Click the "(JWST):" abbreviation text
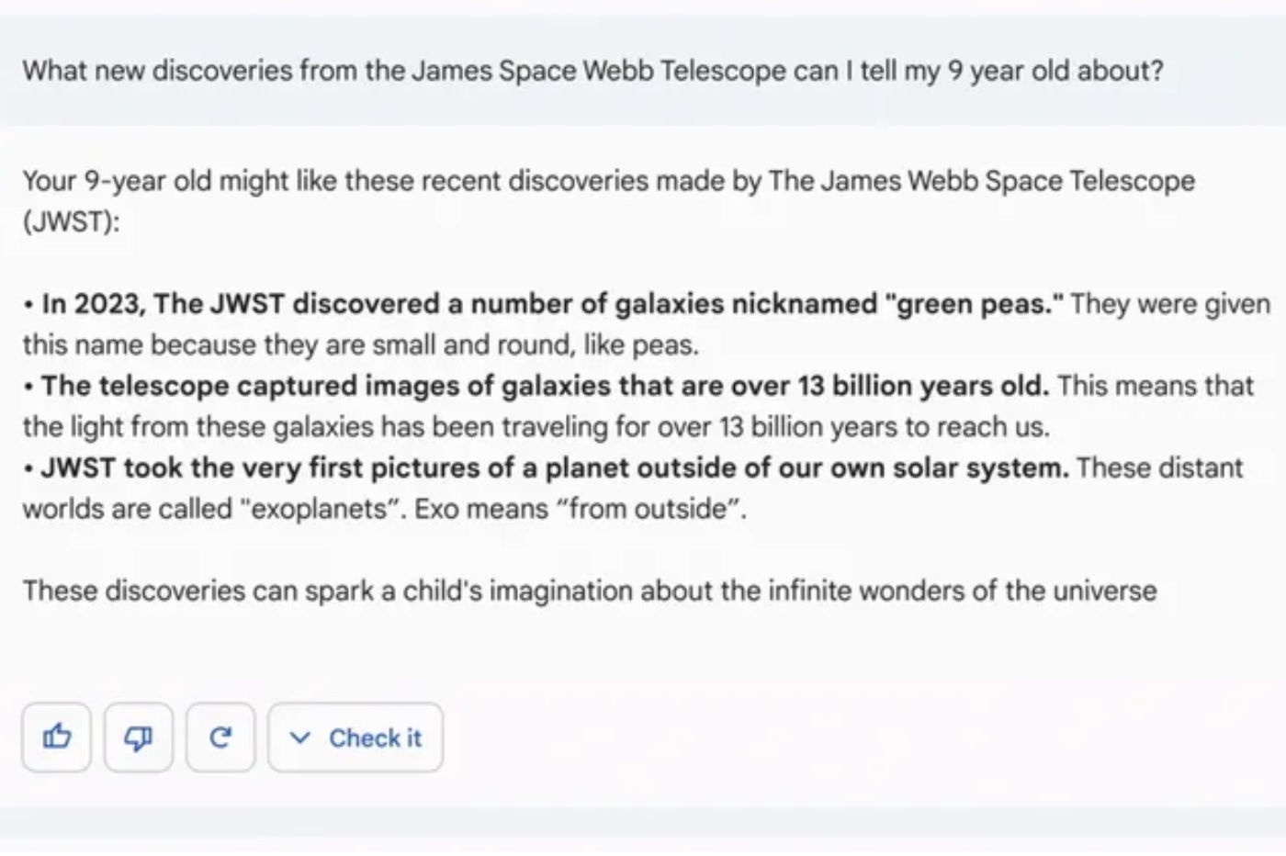The width and height of the screenshot is (1286, 856). (70, 222)
